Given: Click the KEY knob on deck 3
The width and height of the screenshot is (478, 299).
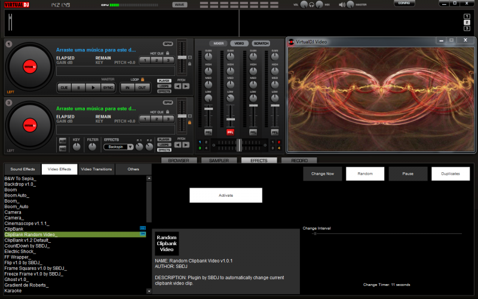Looking at the screenshot, I should (76, 147).
